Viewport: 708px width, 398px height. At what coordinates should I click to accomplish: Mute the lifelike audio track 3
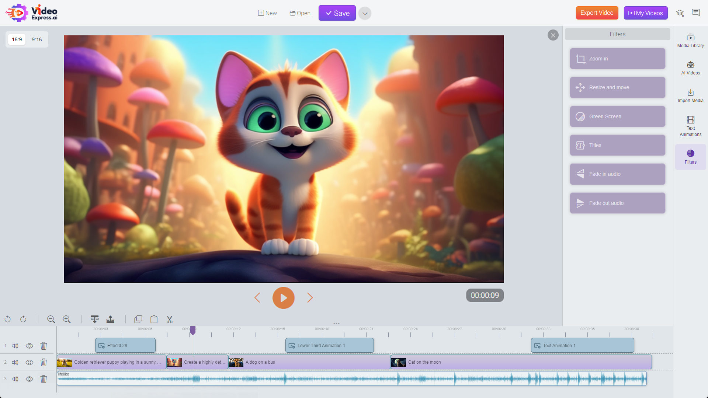tap(15, 379)
